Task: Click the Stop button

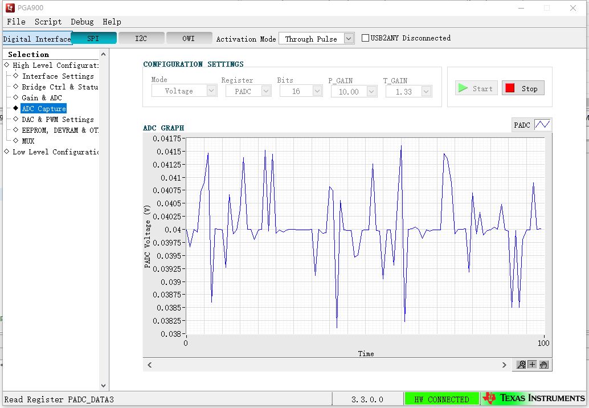Action: pos(523,88)
